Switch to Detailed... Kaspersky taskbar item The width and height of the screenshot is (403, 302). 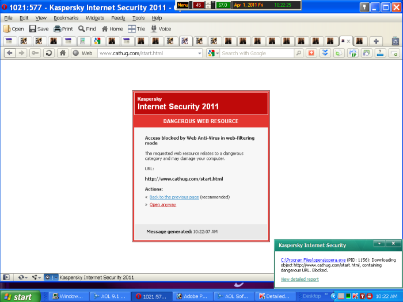coord(275,296)
